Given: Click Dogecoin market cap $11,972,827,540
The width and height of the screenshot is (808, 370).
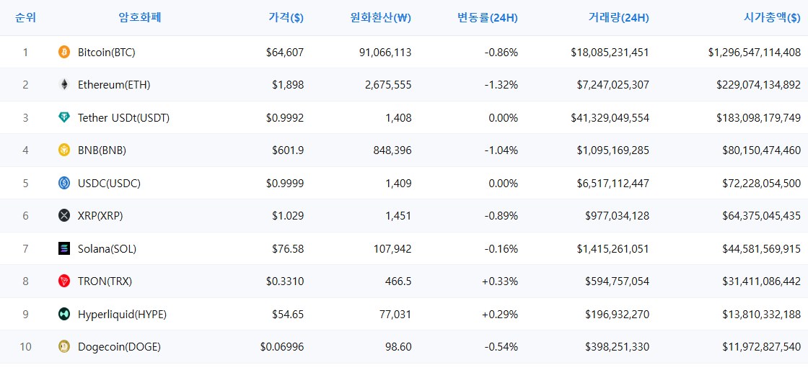Looking at the screenshot, I should pos(762,347).
